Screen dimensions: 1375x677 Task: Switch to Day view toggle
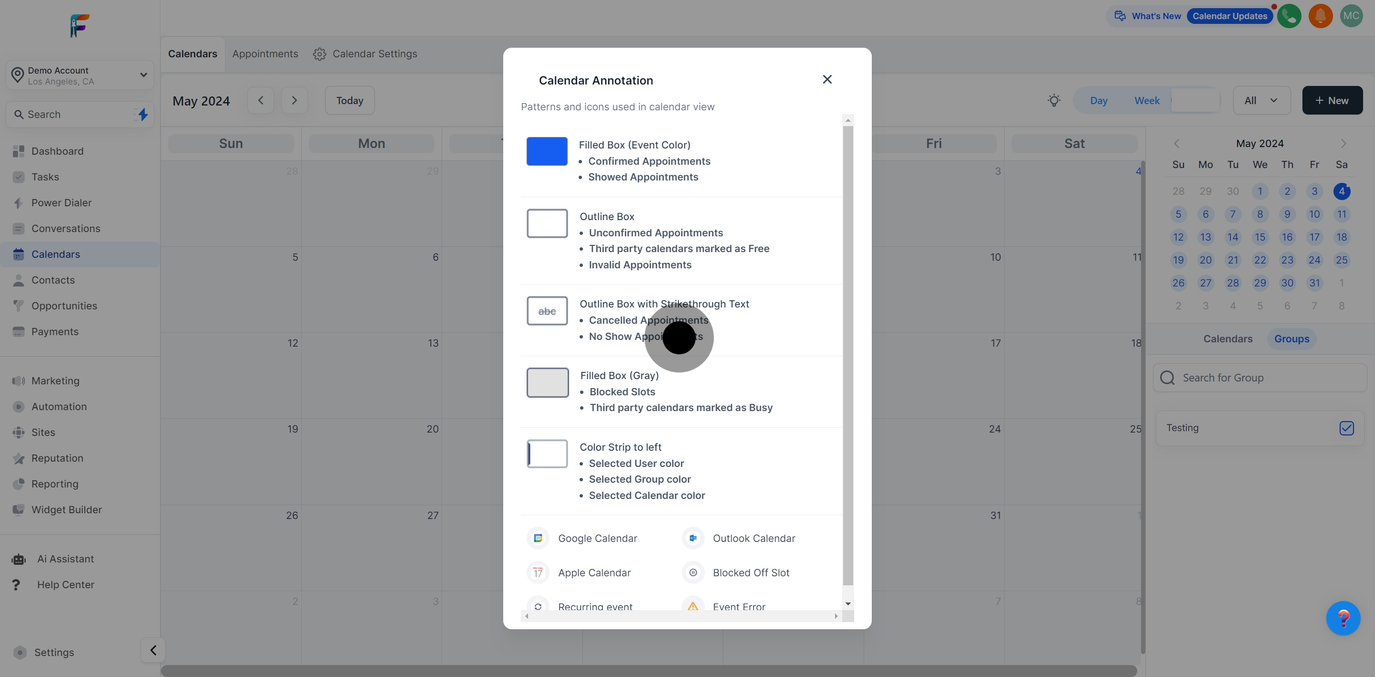coord(1099,100)
